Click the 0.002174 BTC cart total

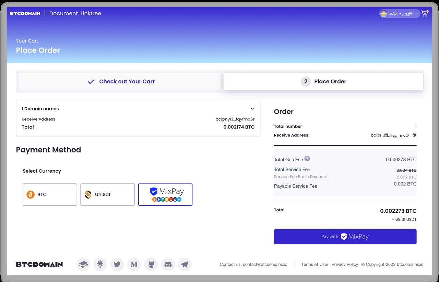239,127
